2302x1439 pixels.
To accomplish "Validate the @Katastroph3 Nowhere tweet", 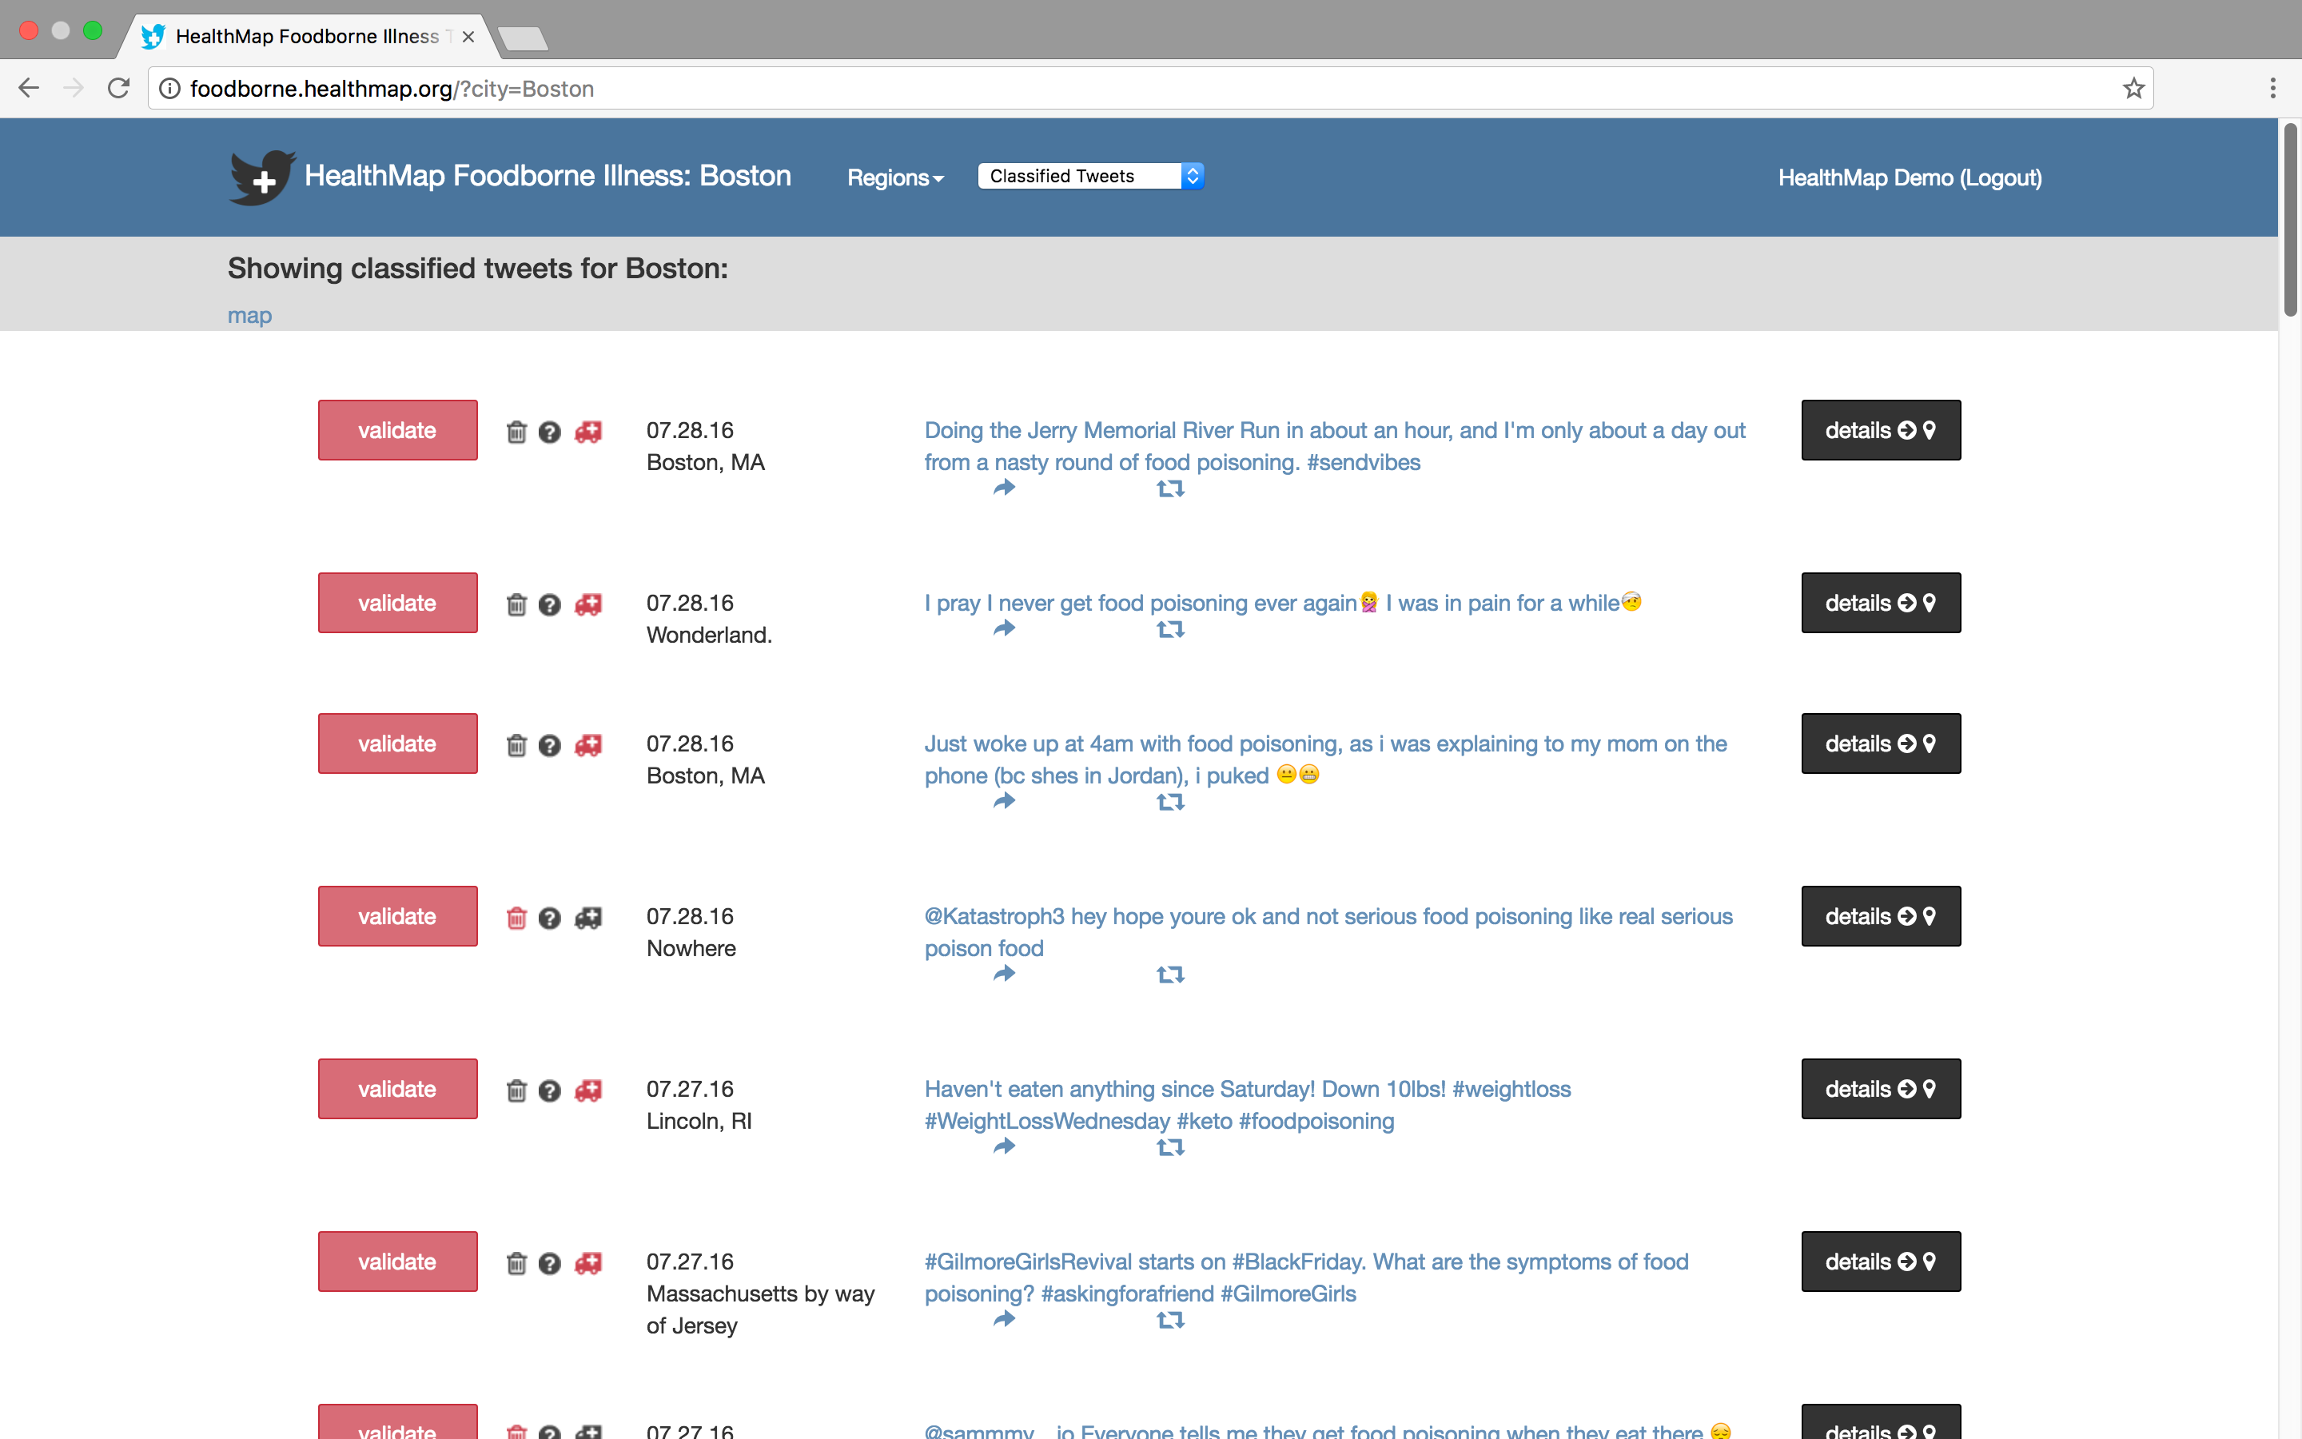I will click(x=397, y=916).
